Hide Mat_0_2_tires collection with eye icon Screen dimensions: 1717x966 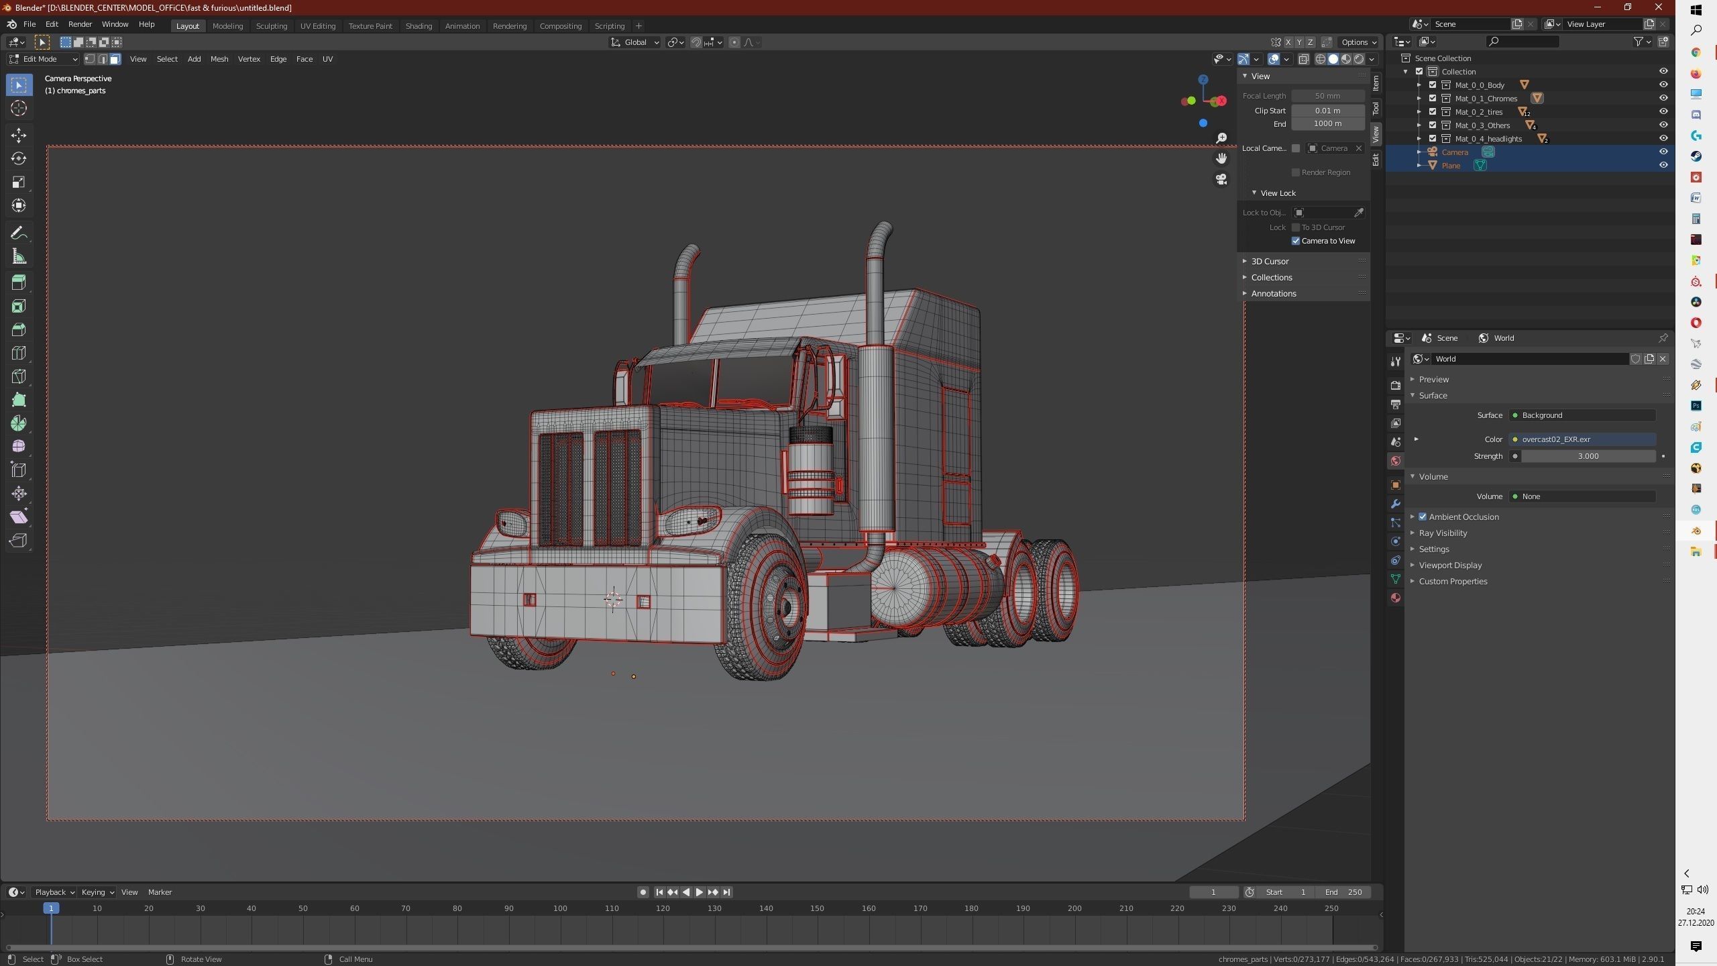tap(1663, 111)
